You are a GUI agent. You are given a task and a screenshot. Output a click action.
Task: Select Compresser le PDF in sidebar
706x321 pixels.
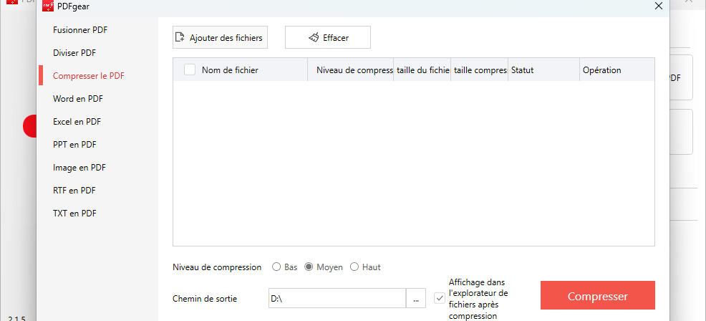89,76
